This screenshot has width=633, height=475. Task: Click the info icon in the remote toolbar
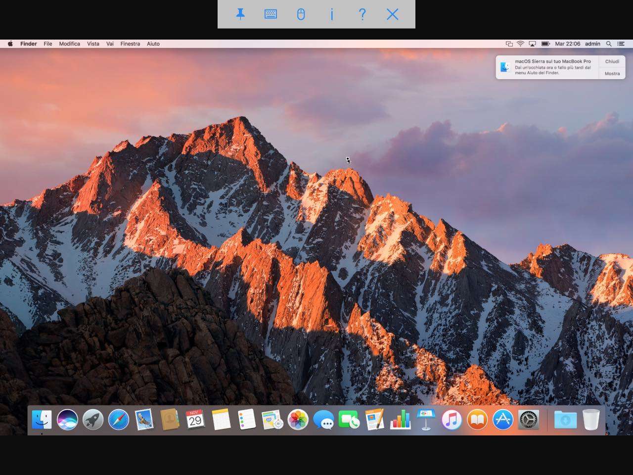click(x=332, y=14)
